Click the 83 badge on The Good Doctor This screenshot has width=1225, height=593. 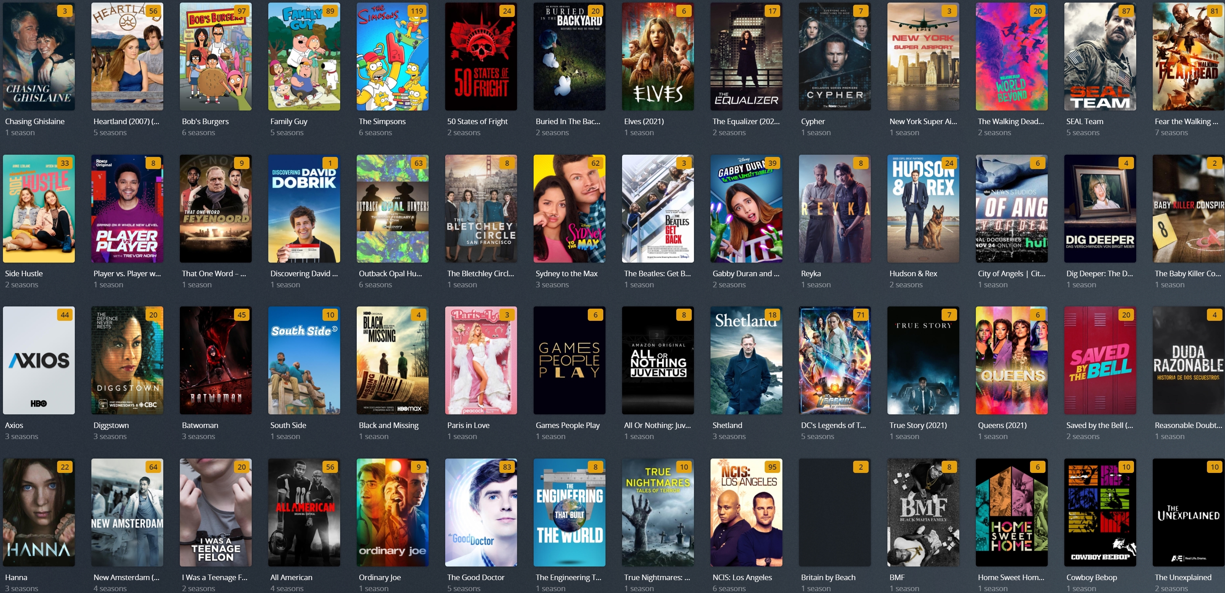click(x=506, y=467)
